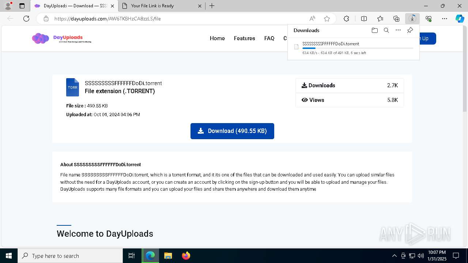This screenshot has width=468, height=263.
Task: Open a new browser tab
Action: [x=212, y=6]
